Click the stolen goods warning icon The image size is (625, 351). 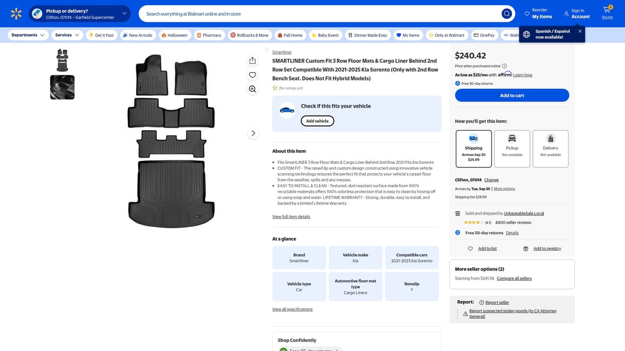point(466,314)
